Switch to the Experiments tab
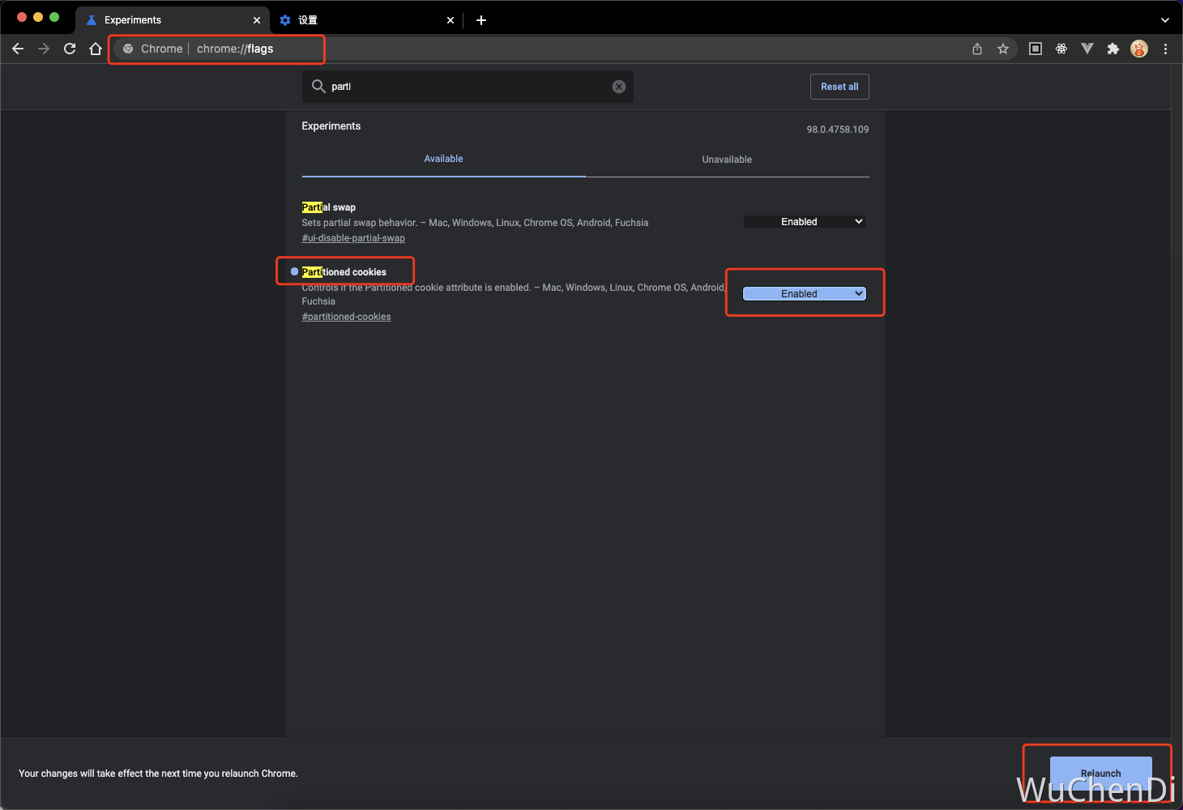Screen dimensions: 1183x810 (173, 20)
